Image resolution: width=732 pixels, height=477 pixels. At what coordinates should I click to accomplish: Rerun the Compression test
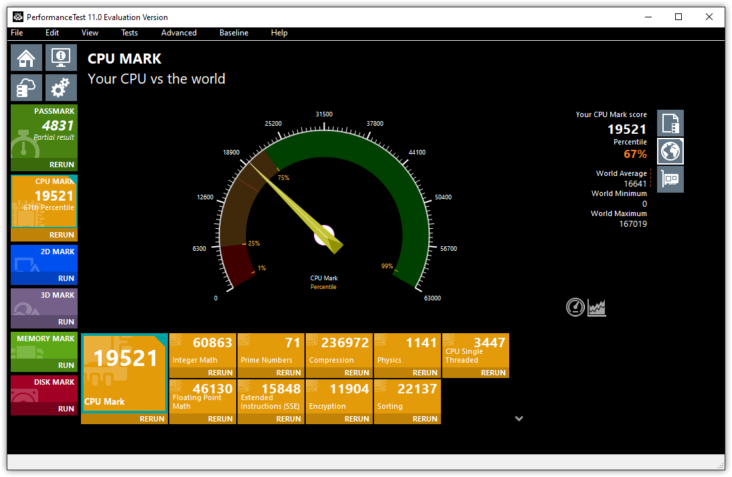(x=357, y=372)
